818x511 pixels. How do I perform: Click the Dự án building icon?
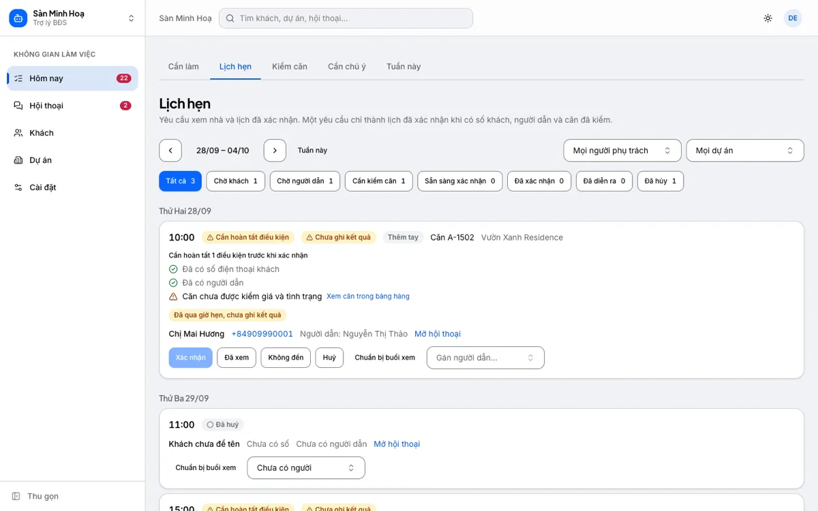tap(18, 160)
